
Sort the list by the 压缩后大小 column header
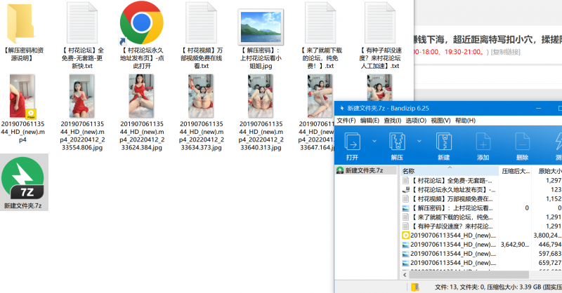[x=516, y=170]
